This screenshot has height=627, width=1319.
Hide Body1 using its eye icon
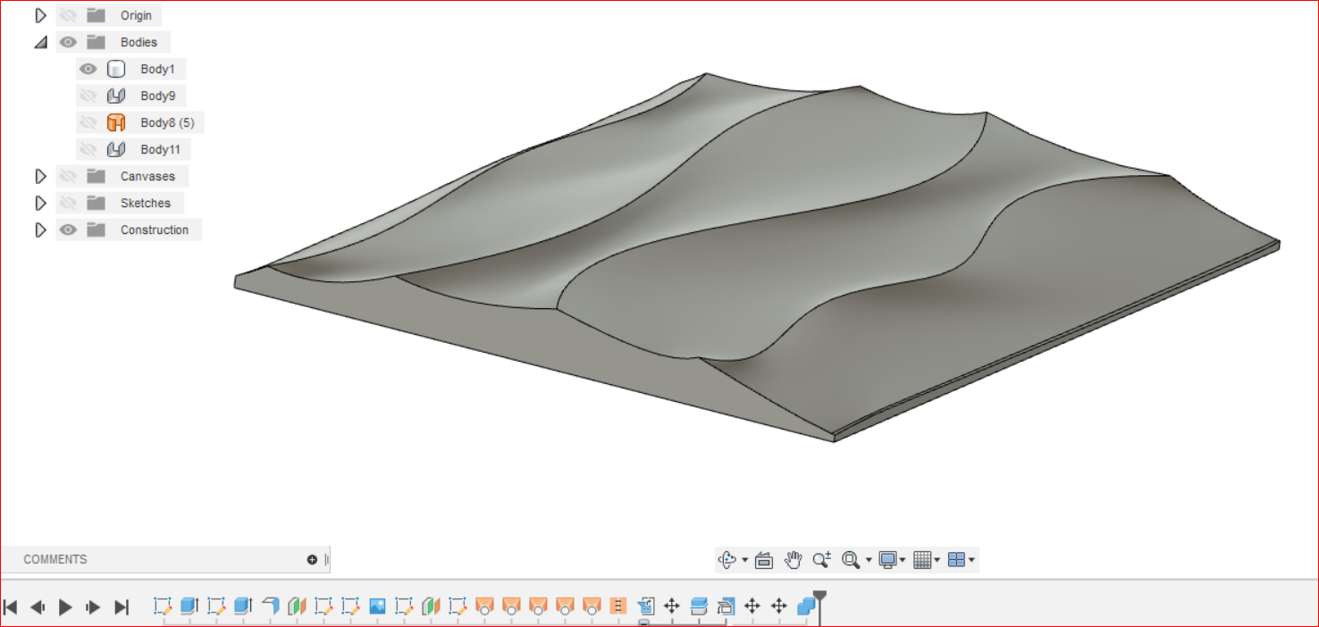coord(88,69)
